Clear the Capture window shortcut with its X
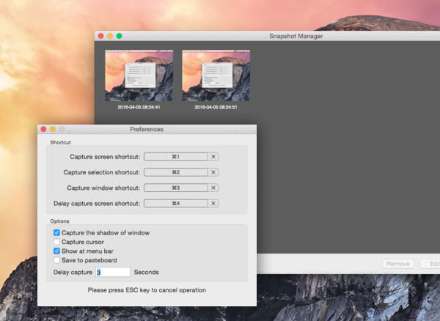440x321 pixels. coord(213,188)
